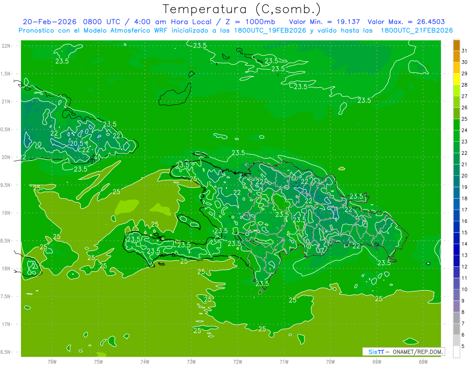Click the '21N' latitude axis label
The width and height of the screenshot is (475, 367).
point(6,101)
